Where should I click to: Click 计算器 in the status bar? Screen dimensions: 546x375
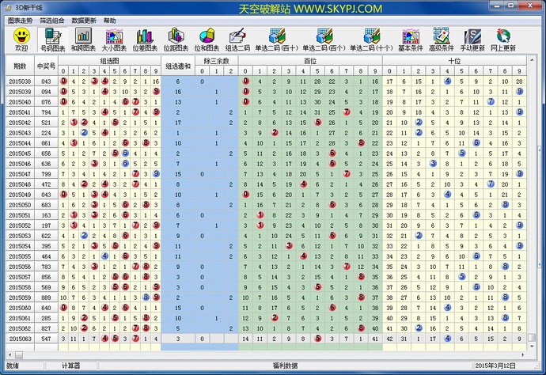71,366
